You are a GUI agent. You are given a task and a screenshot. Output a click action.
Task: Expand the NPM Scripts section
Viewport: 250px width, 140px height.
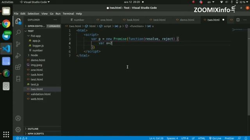43,134
